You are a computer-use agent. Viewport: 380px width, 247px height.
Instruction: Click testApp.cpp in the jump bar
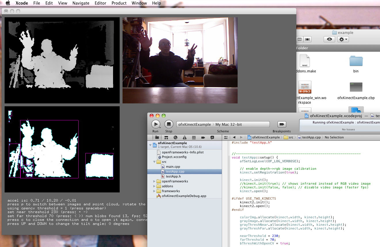pos(309,138)
